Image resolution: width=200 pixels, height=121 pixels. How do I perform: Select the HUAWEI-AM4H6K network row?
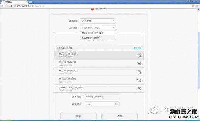tap(98, 55)
